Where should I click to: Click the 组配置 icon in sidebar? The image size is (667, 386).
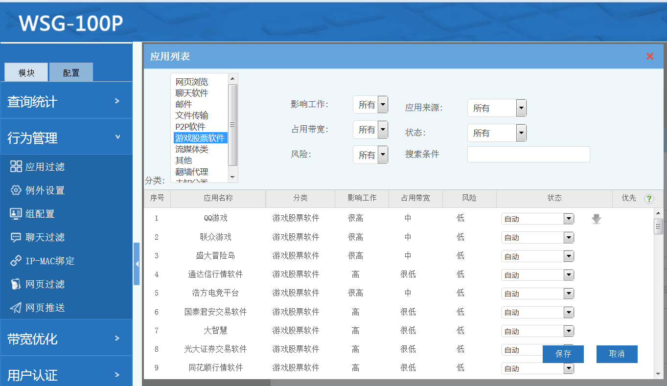[x=16, y=214]
